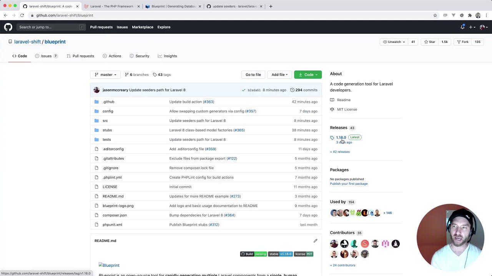Click the Go to file button
Viewport: 492px width, 276px height.
coord(253,75)
